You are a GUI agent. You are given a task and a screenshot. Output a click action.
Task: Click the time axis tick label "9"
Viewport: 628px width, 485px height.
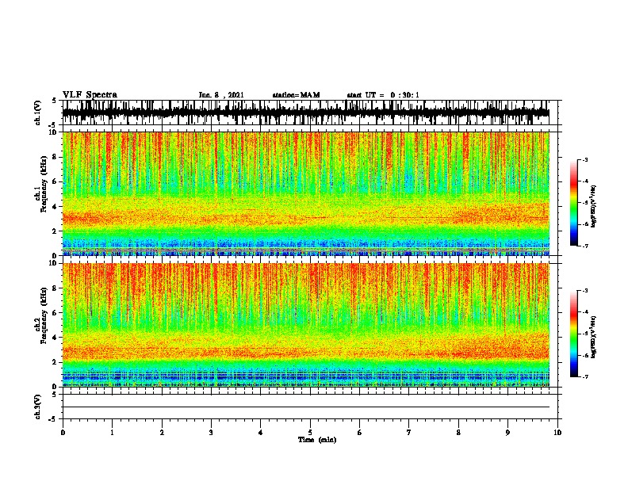(507, 433)
